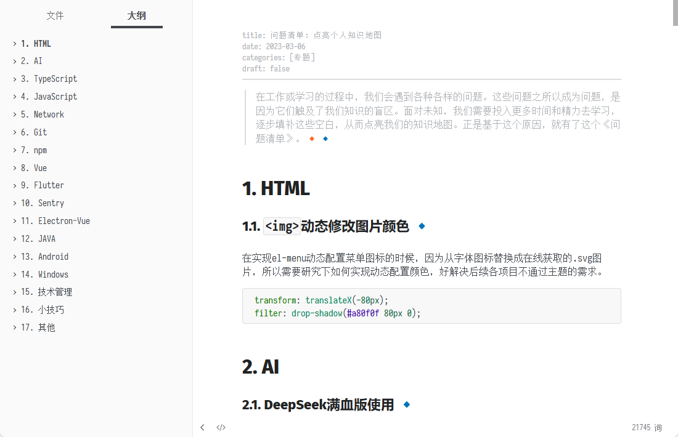Switch to the 文件 tab
This screenshot has width=678, height=437.
pyautogui.click(x=55, y=15)
